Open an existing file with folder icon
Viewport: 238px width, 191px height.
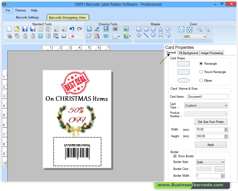pyautogui.click(x=17, y=29)
